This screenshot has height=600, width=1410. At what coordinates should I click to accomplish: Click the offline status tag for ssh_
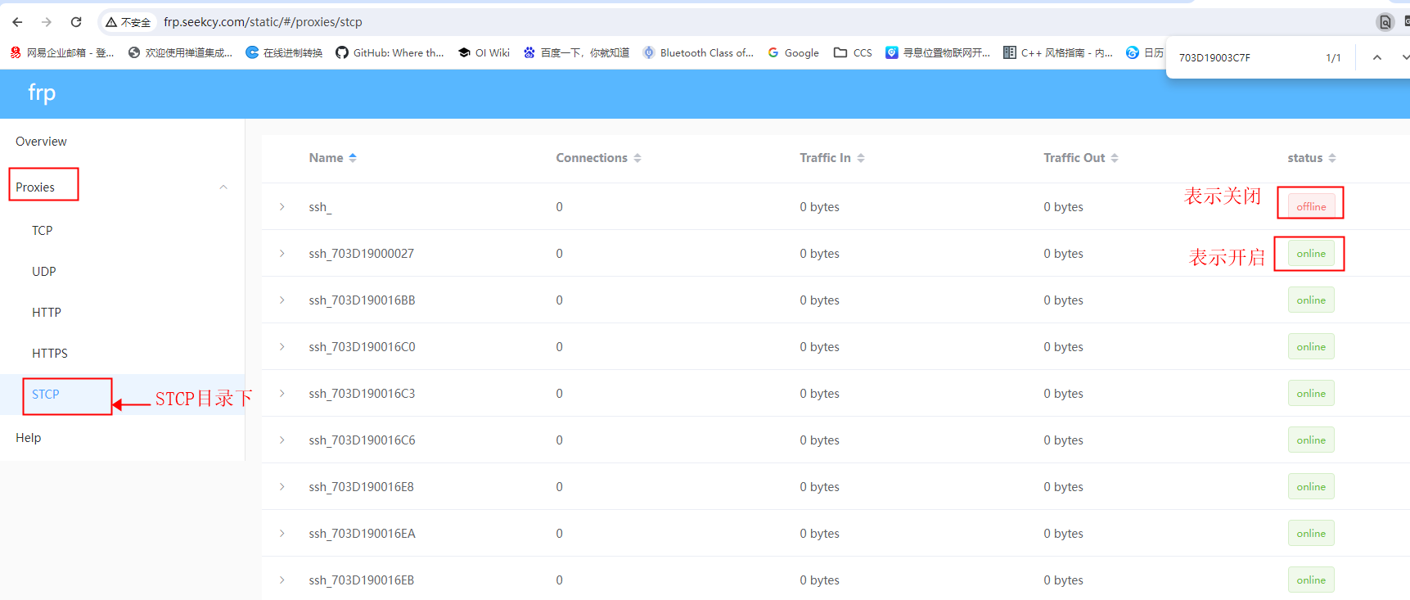[1311, 206]
